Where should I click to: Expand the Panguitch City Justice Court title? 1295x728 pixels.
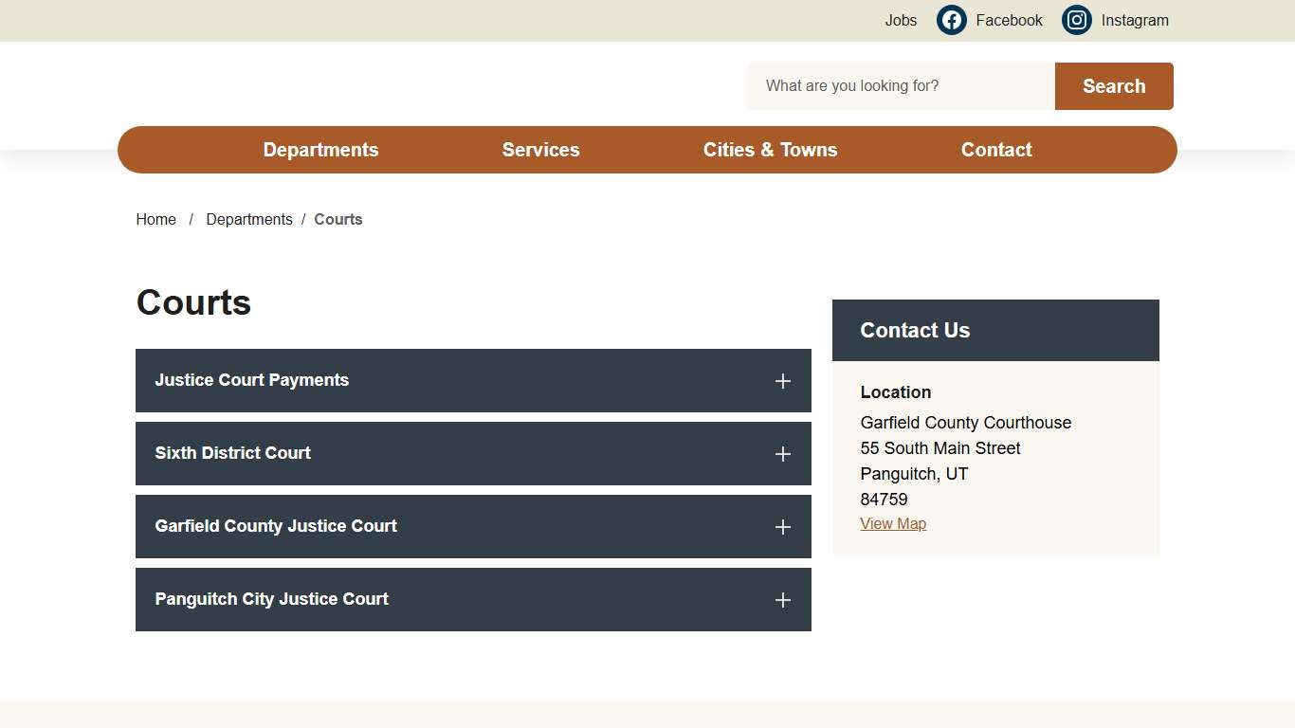(272, 599)
